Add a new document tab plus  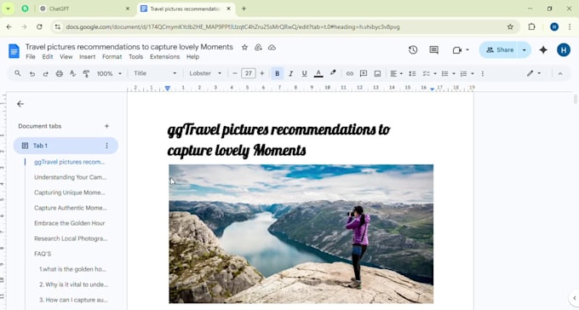[x=106, y=126]
